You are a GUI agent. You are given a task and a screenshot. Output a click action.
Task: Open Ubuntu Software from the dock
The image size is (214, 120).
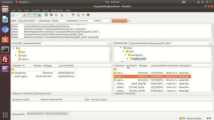5,39
